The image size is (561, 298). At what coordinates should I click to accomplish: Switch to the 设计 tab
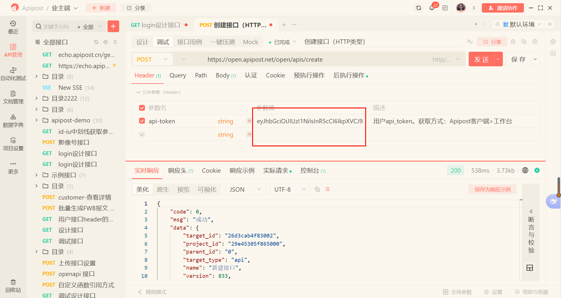[x=142, y=42]
